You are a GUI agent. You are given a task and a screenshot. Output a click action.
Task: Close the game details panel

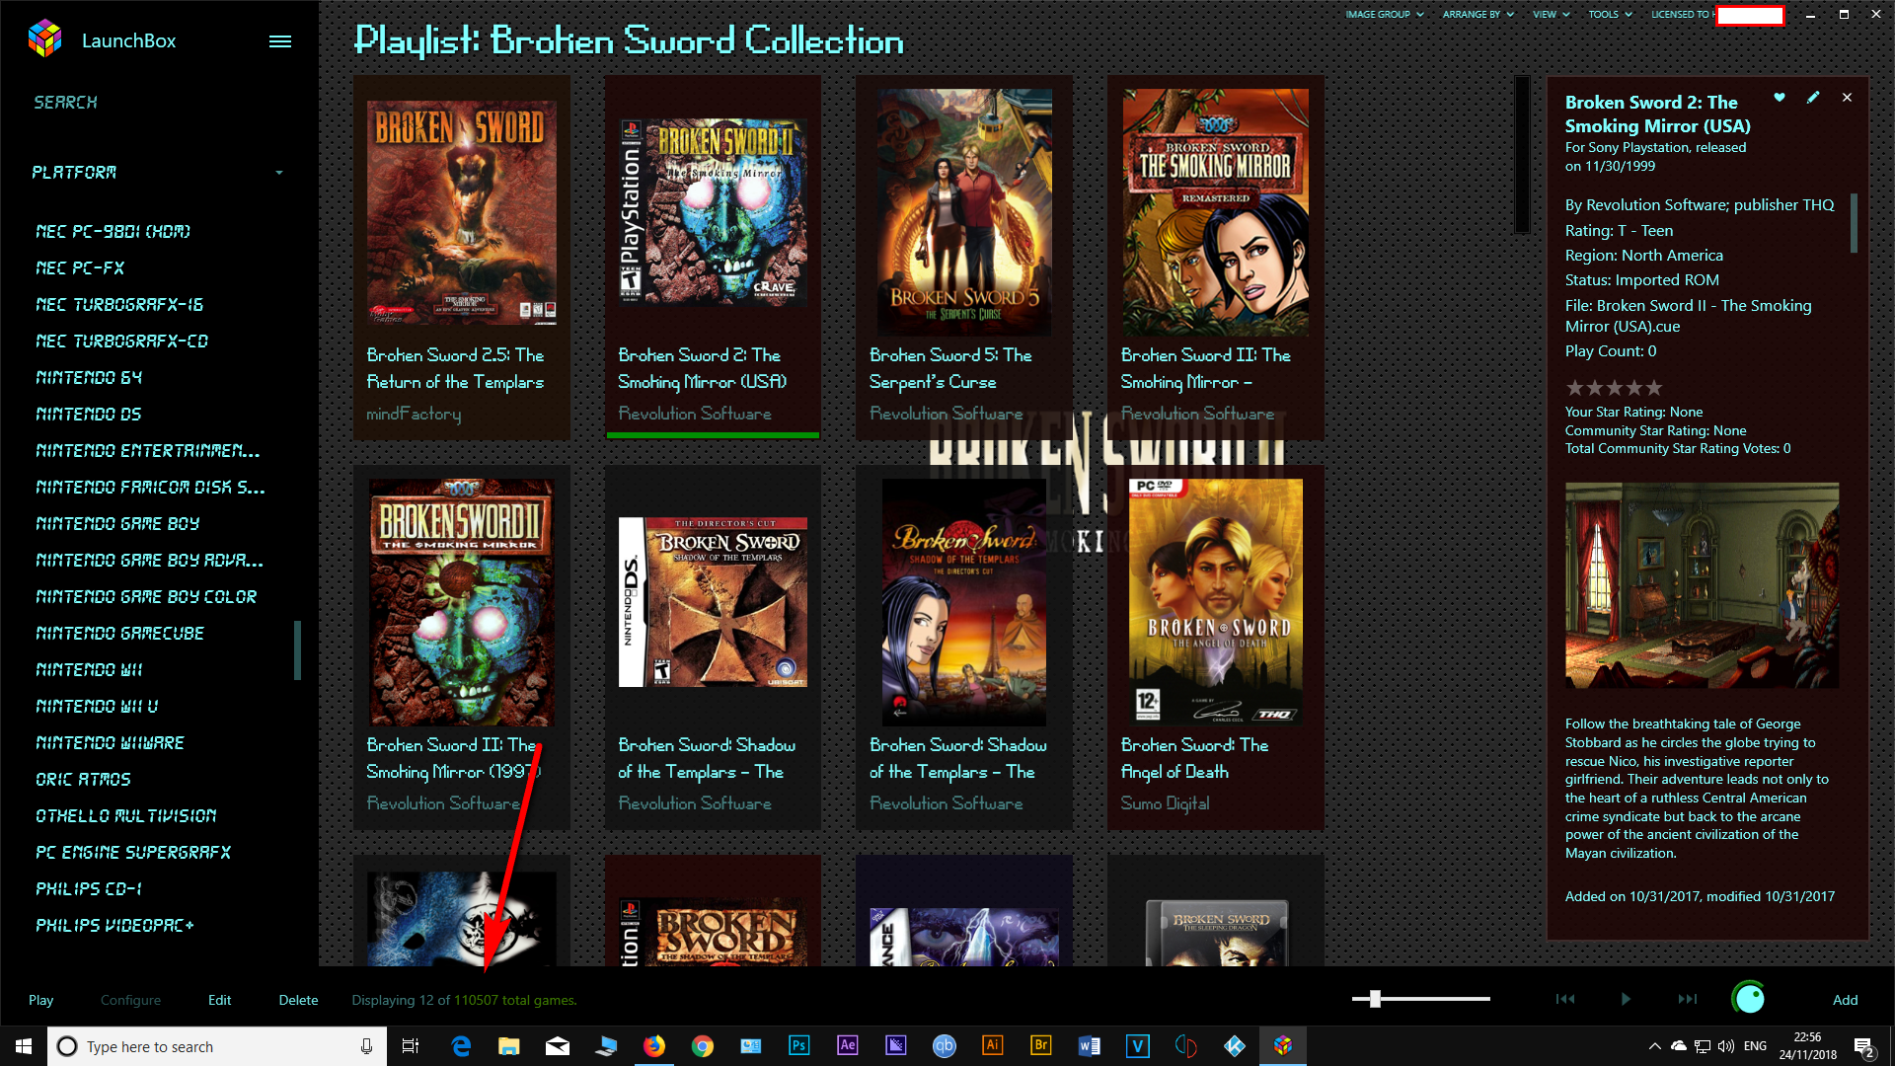(1848, 98)
